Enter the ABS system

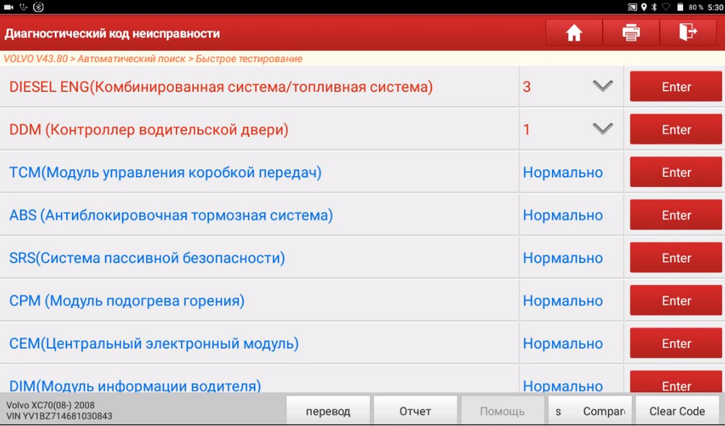click(x=676, y=215)
